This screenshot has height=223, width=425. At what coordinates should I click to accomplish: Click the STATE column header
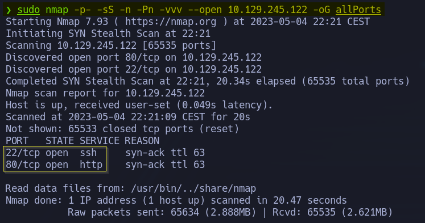[60, 141]
